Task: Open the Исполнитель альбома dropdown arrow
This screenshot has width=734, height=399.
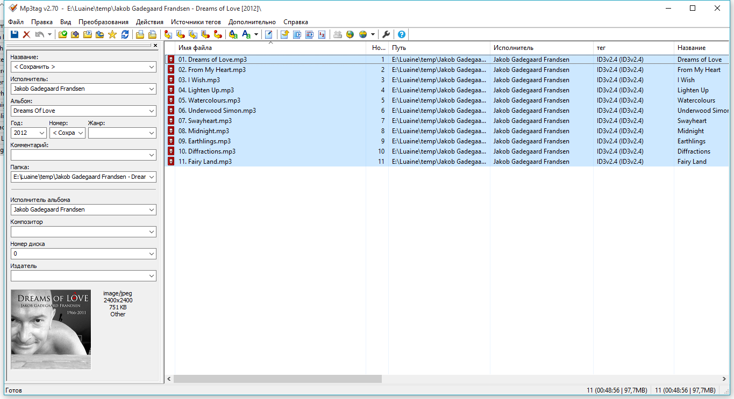Action: [x=151, y=210]
